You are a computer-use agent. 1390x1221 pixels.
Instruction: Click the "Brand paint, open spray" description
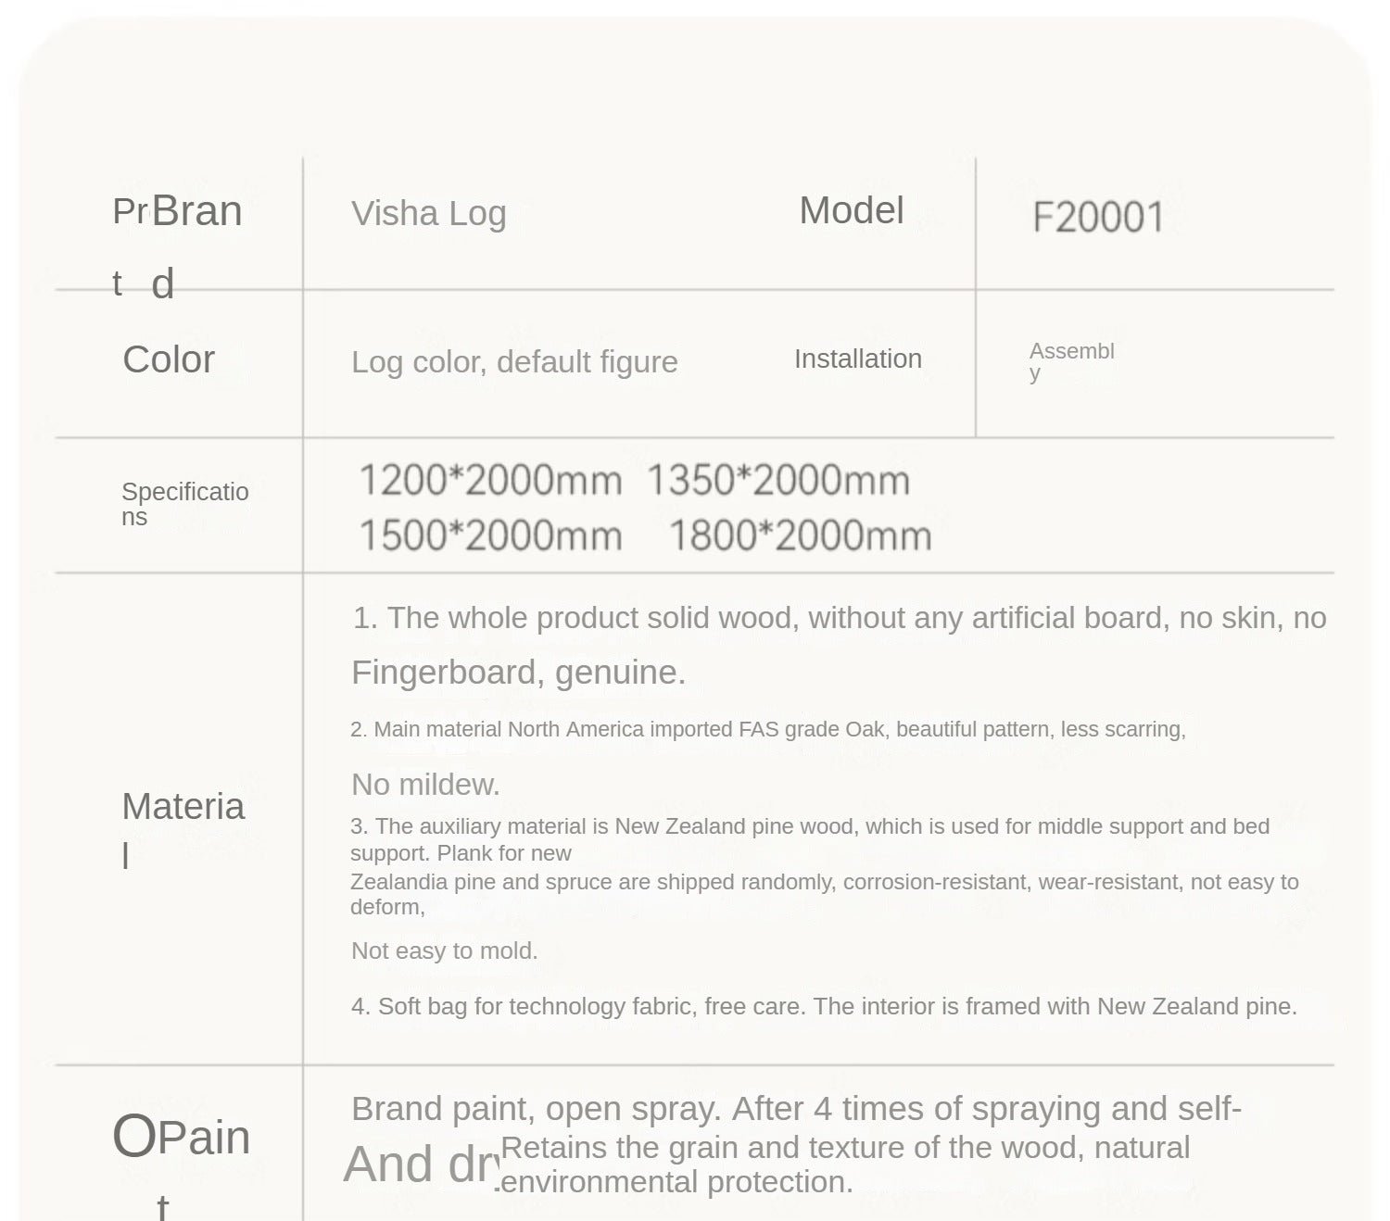795,1109
